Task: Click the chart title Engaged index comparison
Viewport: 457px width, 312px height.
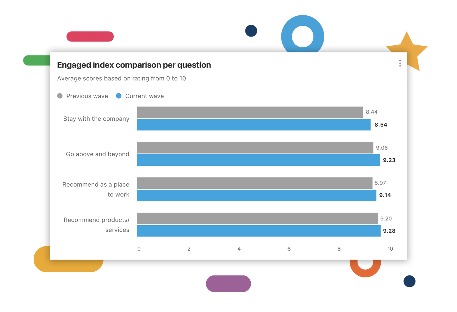Action: pyautogui.click(x=134, y=65)
